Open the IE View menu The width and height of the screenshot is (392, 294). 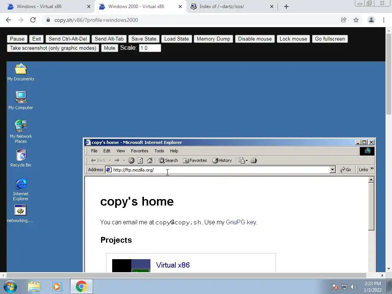(x=121, y=151)
